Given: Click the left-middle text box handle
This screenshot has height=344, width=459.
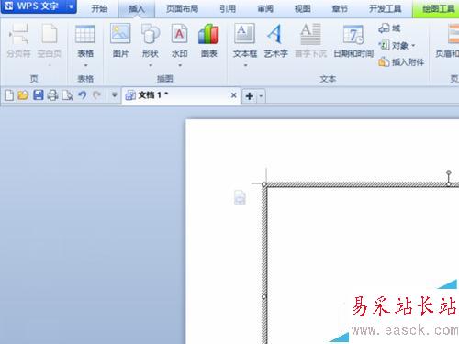Looking at the screenshot, I should (x=264, y=296).
